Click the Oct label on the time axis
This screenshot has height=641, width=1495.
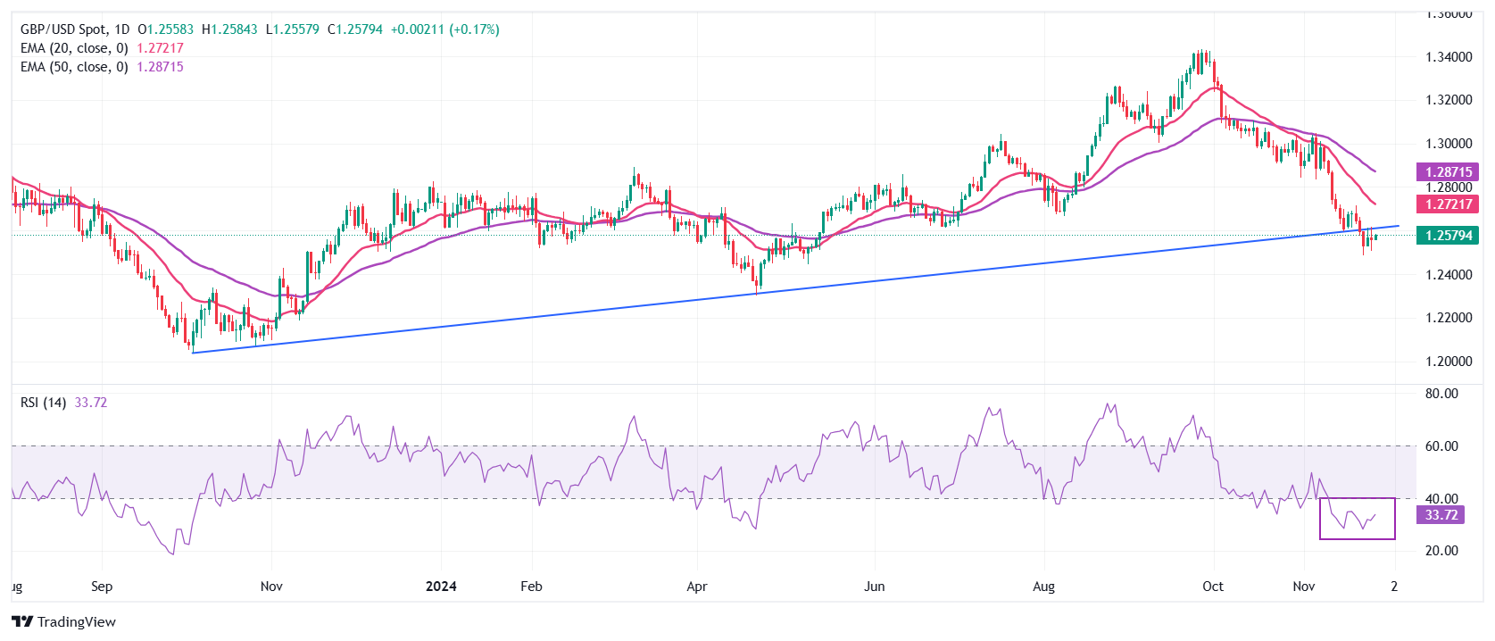click(1212, 587)
